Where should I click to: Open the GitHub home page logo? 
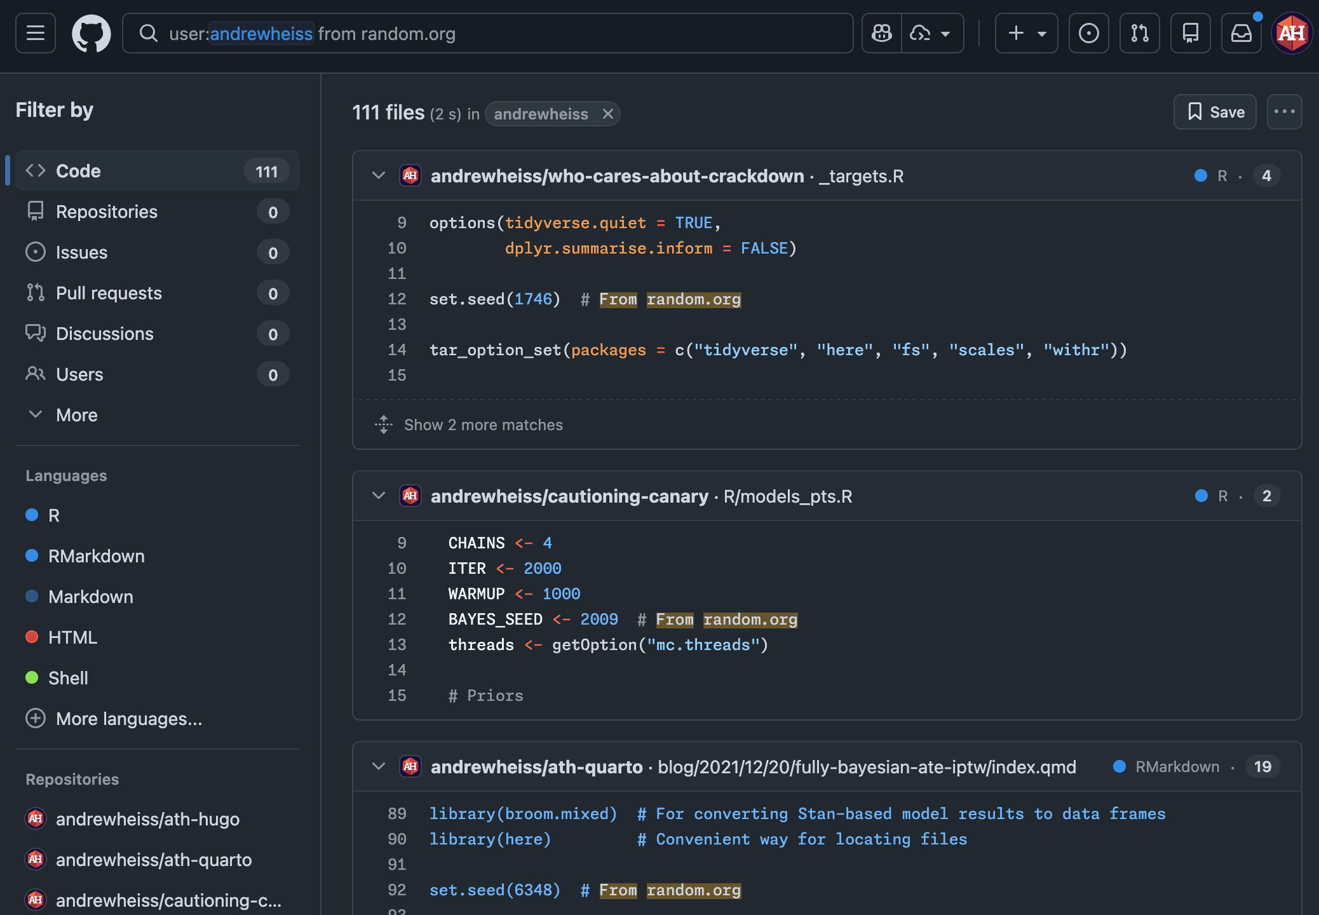(91, 33)
